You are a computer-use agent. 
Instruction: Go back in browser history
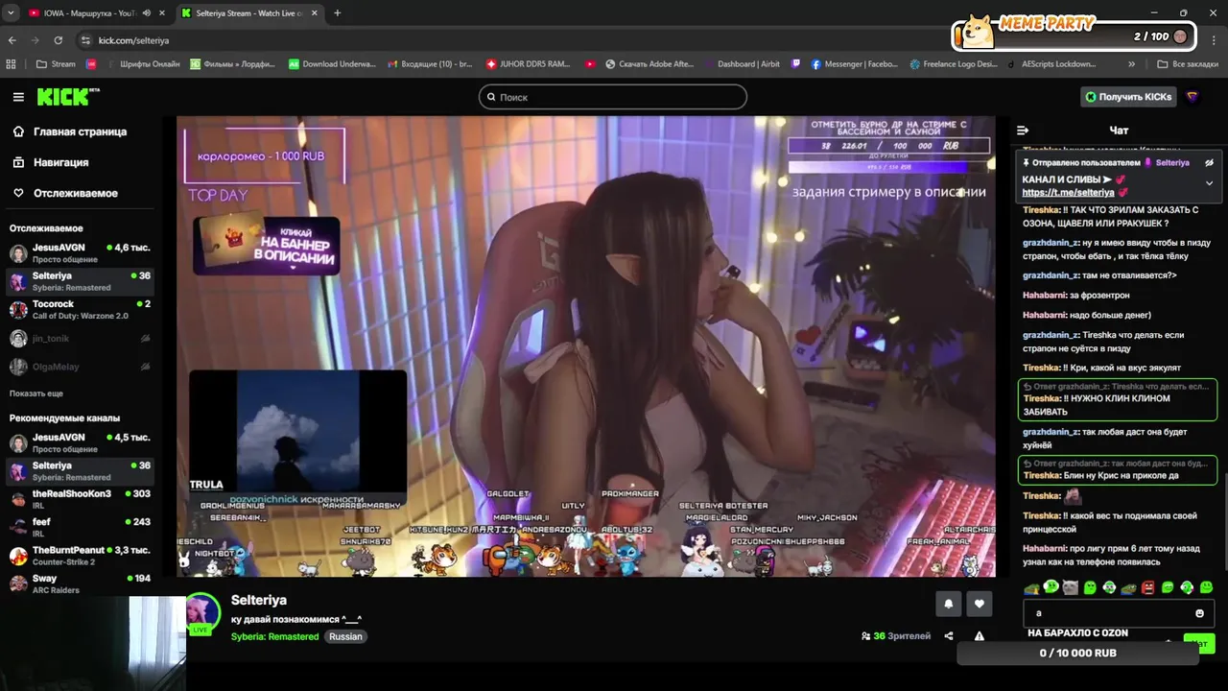(x=12, y=40)
